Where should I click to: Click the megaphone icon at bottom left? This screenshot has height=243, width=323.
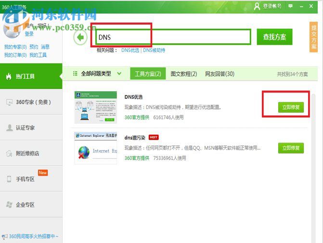(4, 237)
